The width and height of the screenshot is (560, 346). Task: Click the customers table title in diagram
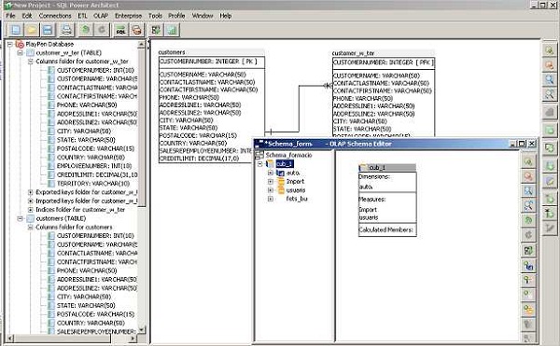(x=172, y=52)
